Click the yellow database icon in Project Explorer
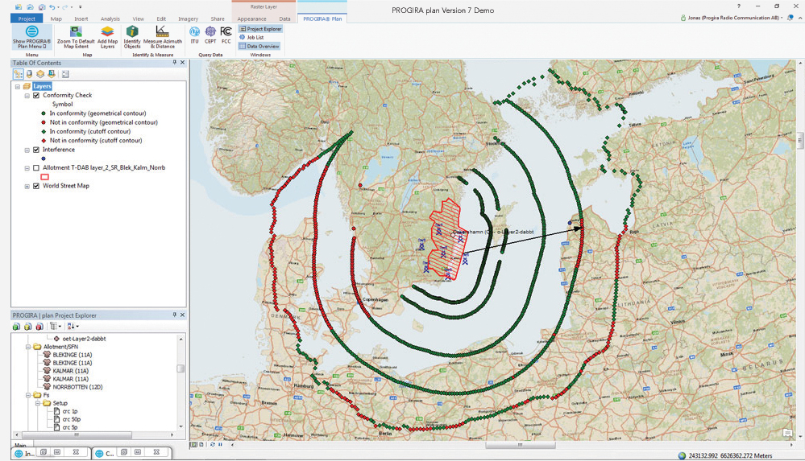The width and height of the screenshot is (805, 461). [x=27, y=326]
